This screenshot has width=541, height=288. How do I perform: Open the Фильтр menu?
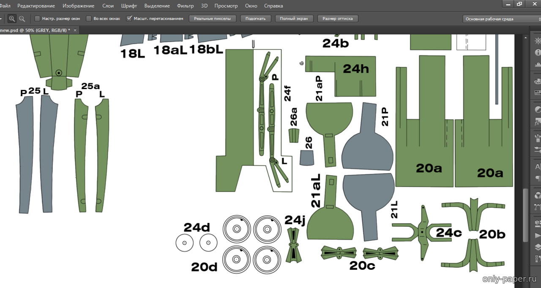click(x=186, y=6)
